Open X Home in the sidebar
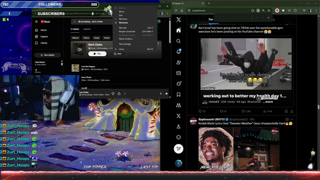 178,30
